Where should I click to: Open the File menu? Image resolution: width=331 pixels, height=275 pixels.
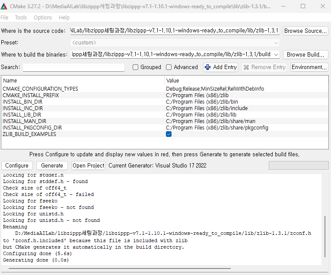click(x=4, y=18)
